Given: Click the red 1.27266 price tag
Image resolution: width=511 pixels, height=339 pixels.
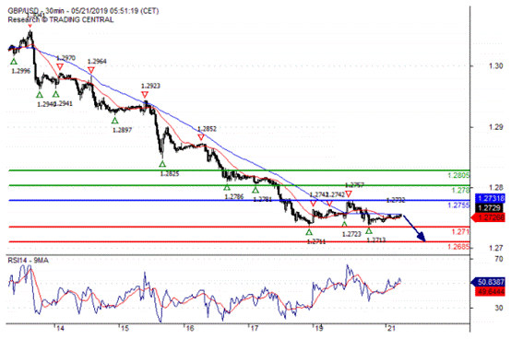Looking at the screenshot, I should (488, 217).
